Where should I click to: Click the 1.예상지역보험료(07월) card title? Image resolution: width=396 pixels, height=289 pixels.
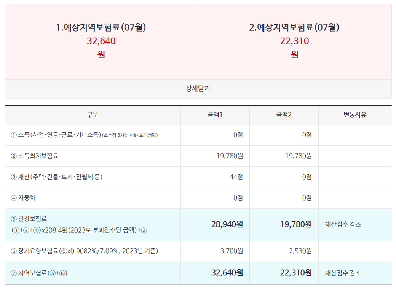[x=101, y=27]
